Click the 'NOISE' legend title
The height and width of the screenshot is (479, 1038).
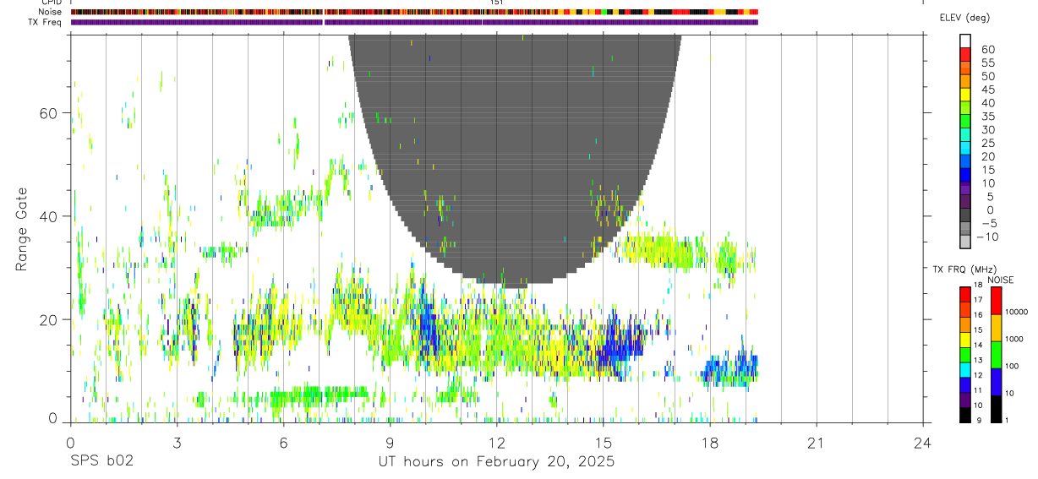[1000, 280]
